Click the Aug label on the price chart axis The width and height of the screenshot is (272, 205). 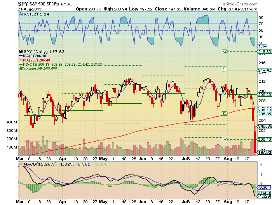(x=228, y=159)
